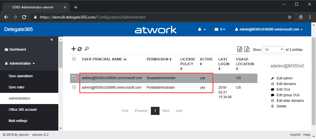Viewport: 316px width, 139px height.
Task: Click Edit domains action link
Action: tap(286, 84)
